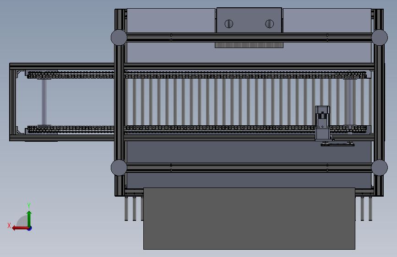397x257 pixels.
Task: Click the red X axis arrow on the triad
Action: coord(20,228)
